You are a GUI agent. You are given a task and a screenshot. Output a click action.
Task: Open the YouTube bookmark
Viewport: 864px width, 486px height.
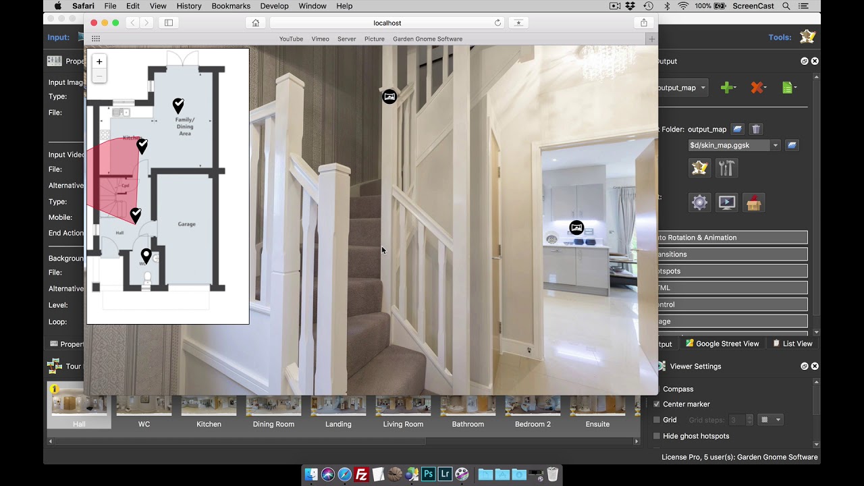291,39
